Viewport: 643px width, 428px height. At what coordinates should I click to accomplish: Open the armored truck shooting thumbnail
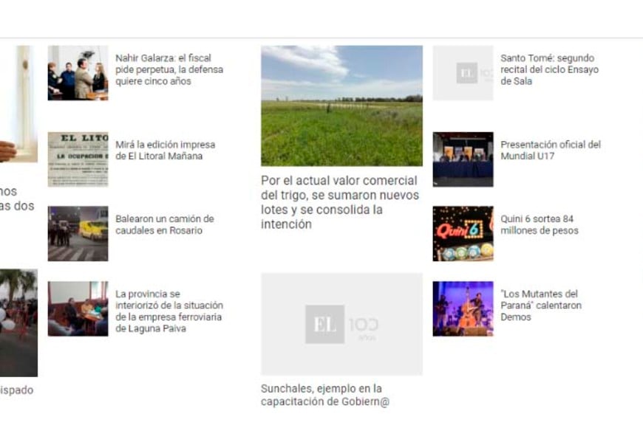point(78,233)
